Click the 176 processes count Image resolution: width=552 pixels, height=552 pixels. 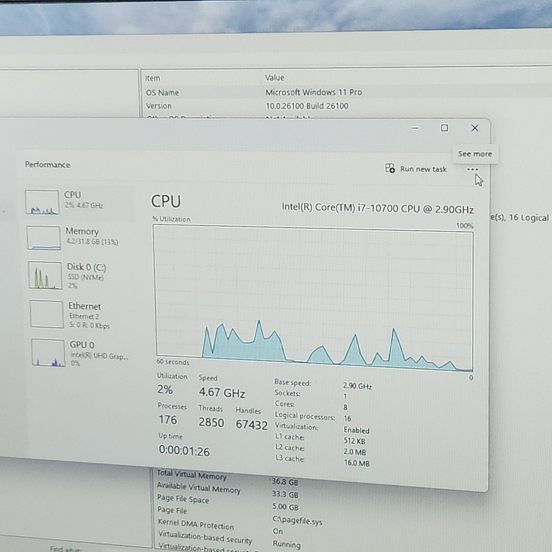[167, 420]
